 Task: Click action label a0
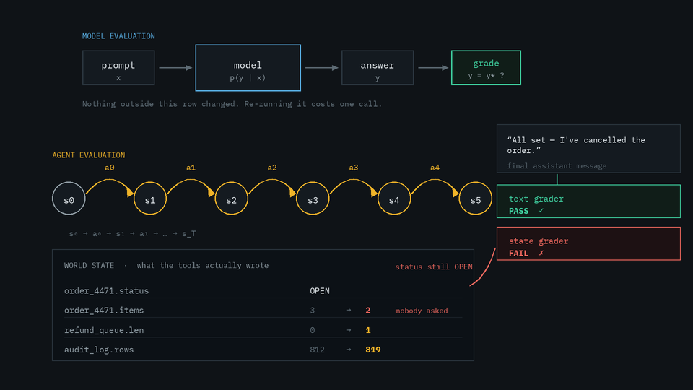(x=110, y=168)
